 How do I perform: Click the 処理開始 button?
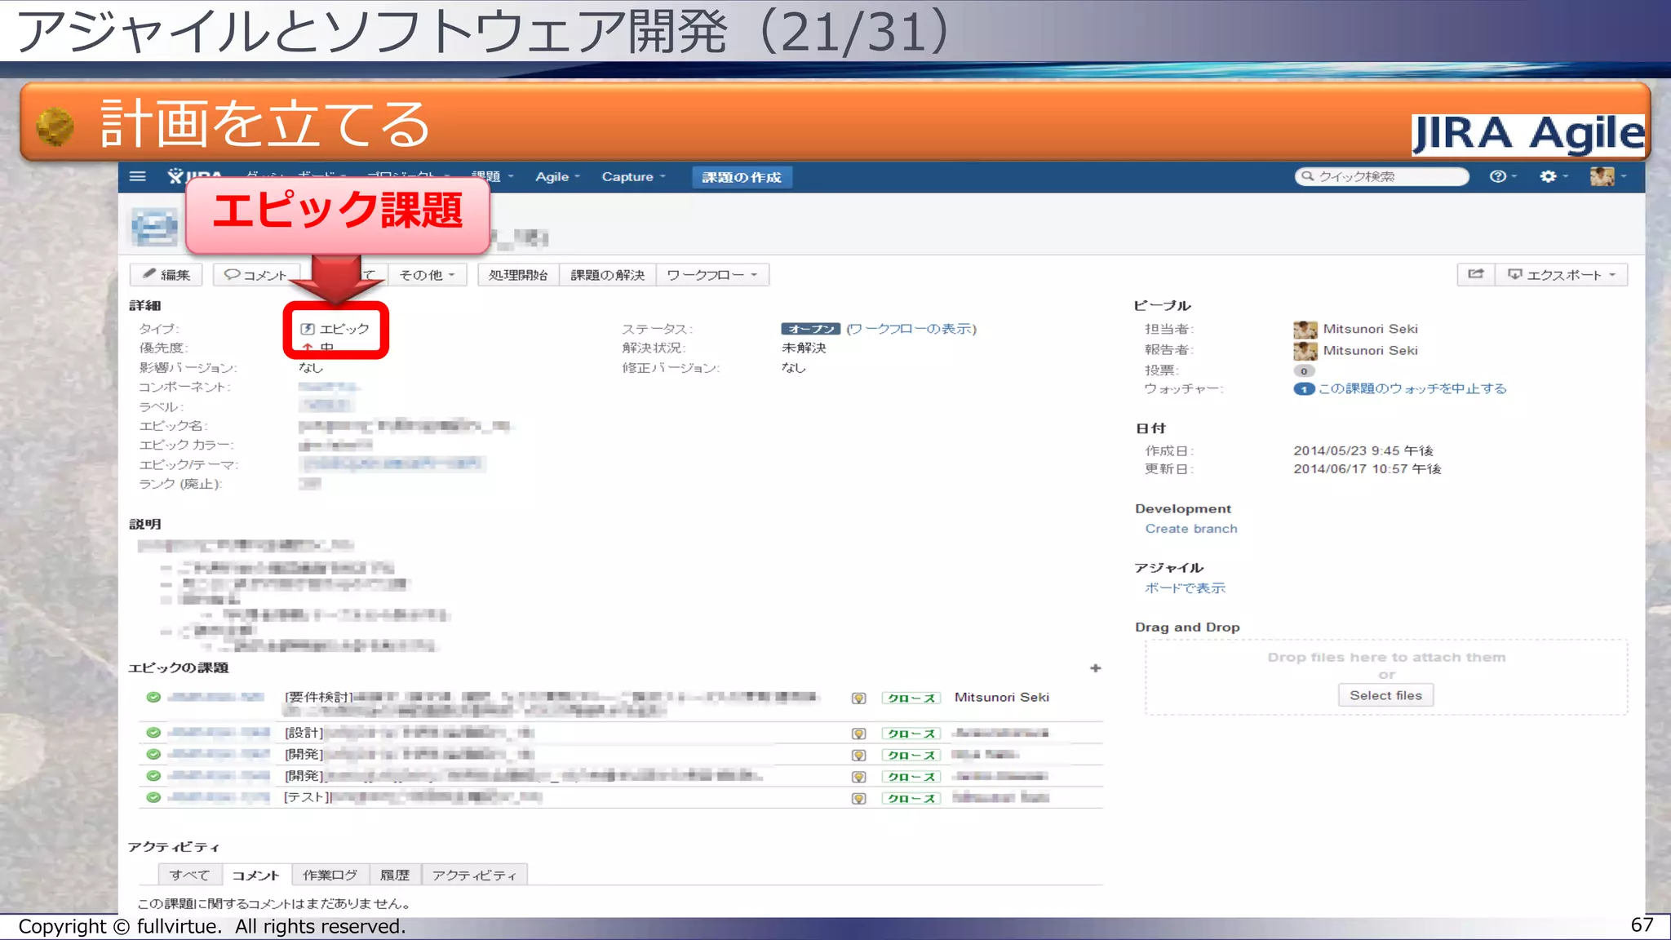(518, 275)
